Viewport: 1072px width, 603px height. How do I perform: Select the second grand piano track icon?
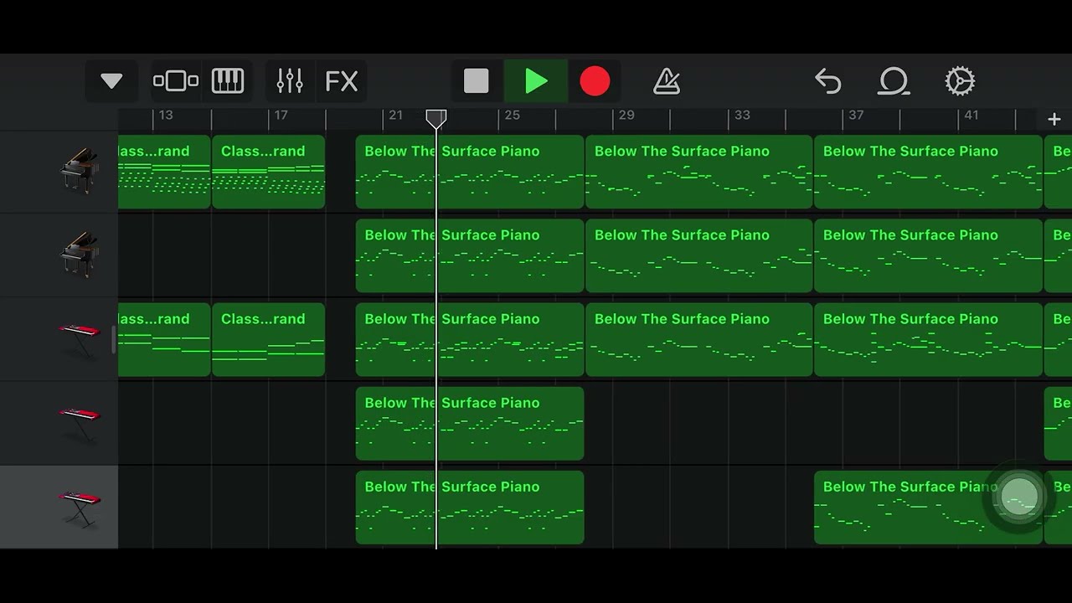[x=80, y=254]
